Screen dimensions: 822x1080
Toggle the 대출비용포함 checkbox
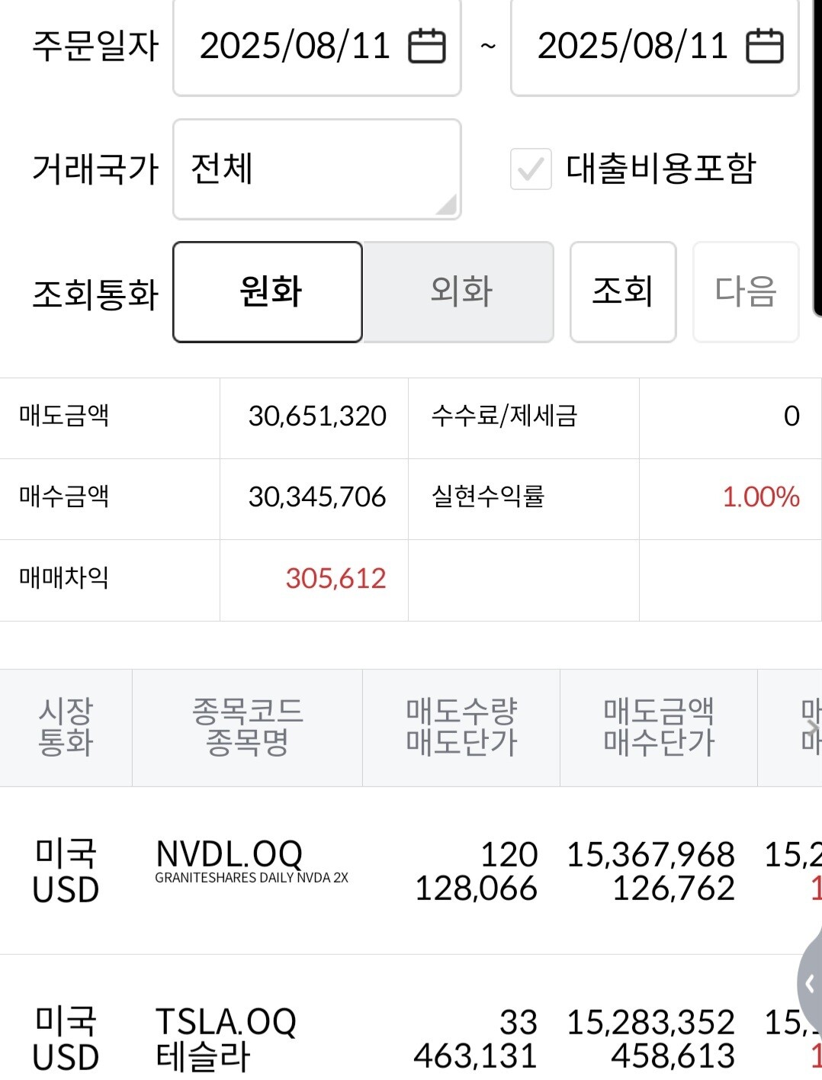coord(531,169)
